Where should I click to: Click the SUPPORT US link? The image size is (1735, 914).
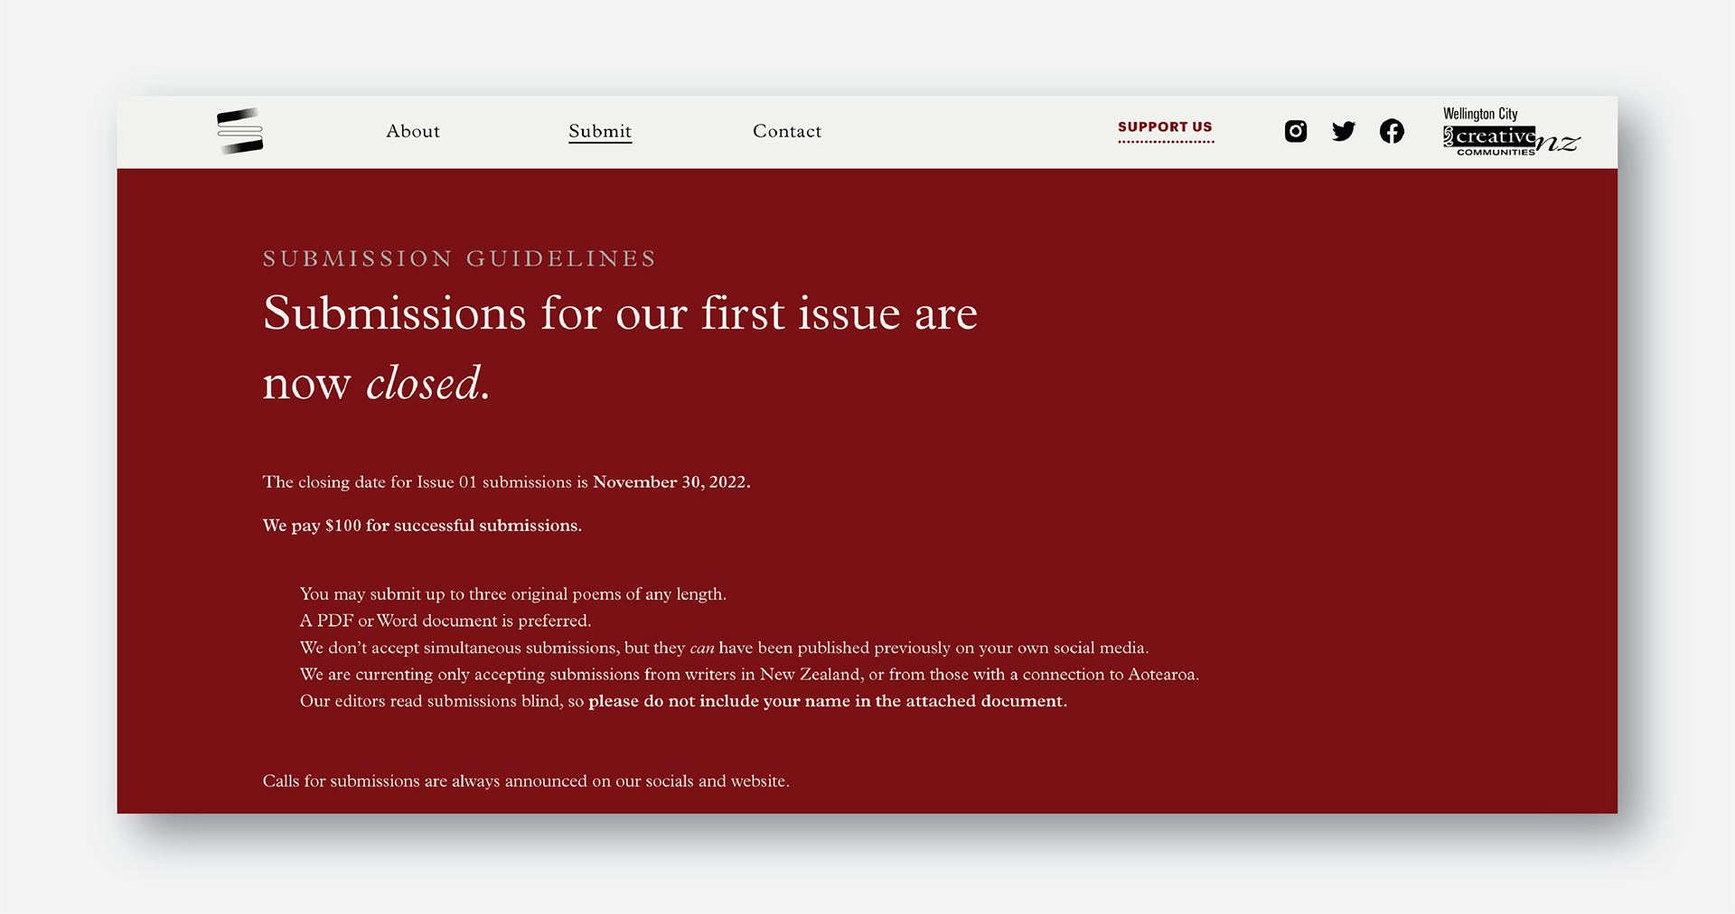(1165, 127)
